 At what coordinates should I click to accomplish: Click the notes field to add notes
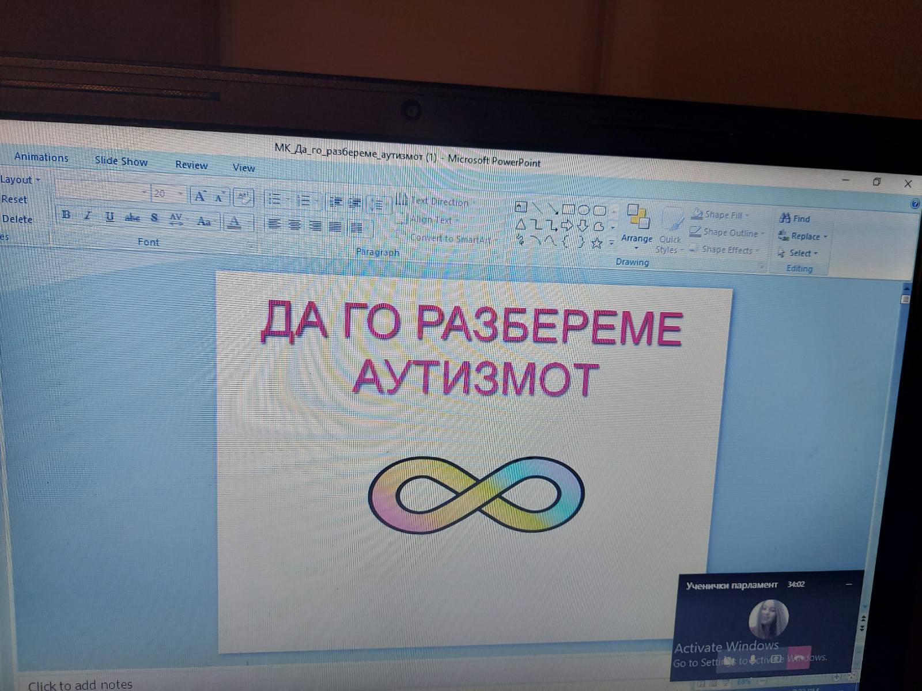[81, 684]
